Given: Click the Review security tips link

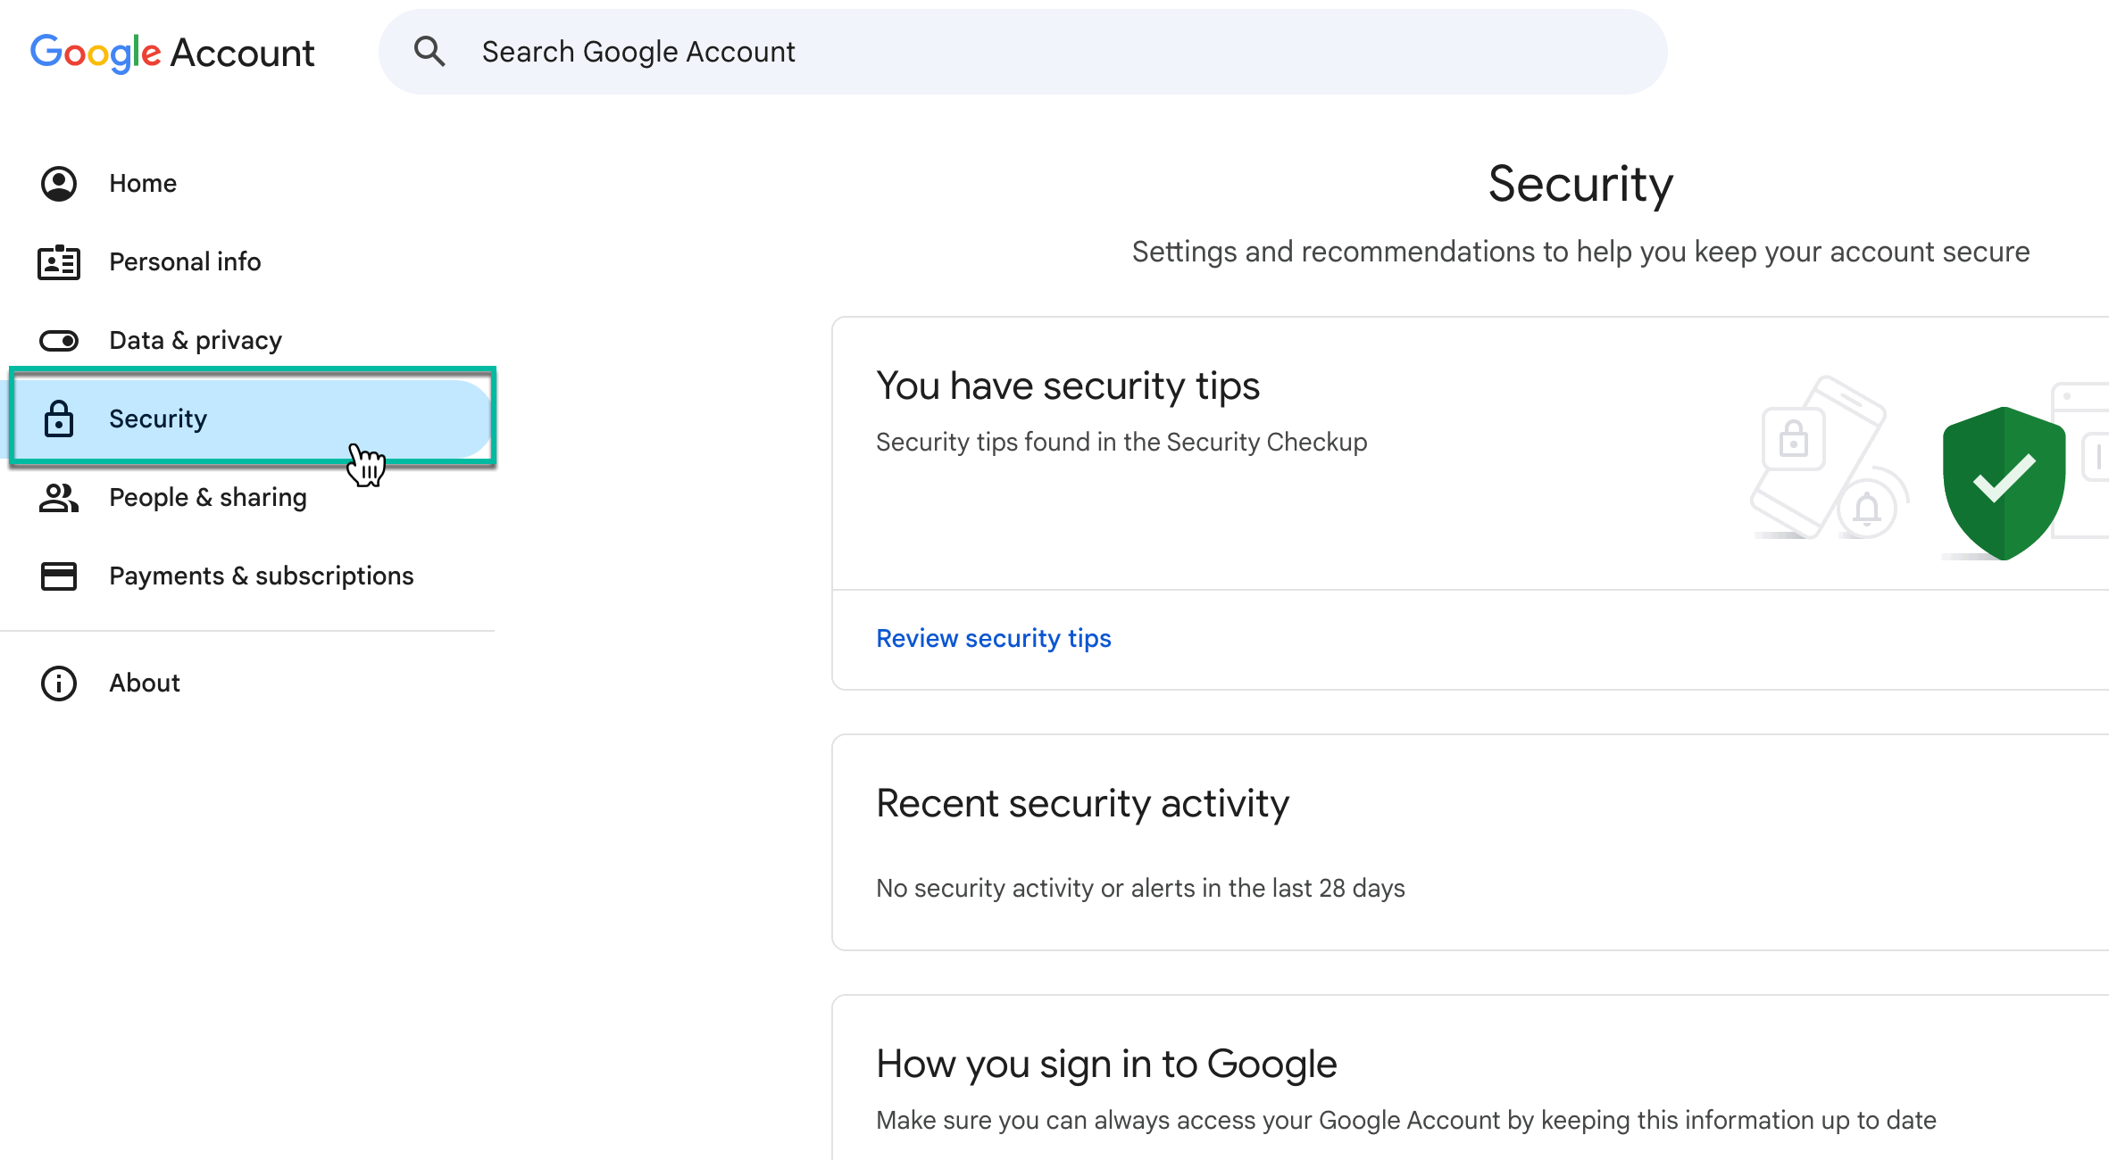Looking at the screenshot, I should (x=994, y=638).
